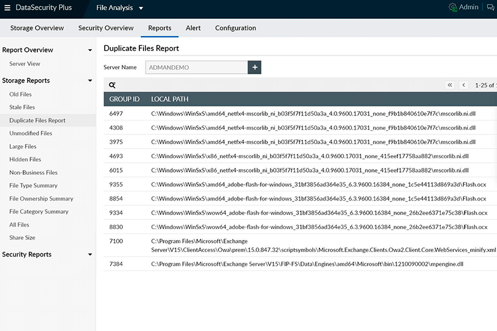This screenshot has width=497, height=331.
Task: Open the File Ownership Summary report
Action: [41, 199]
